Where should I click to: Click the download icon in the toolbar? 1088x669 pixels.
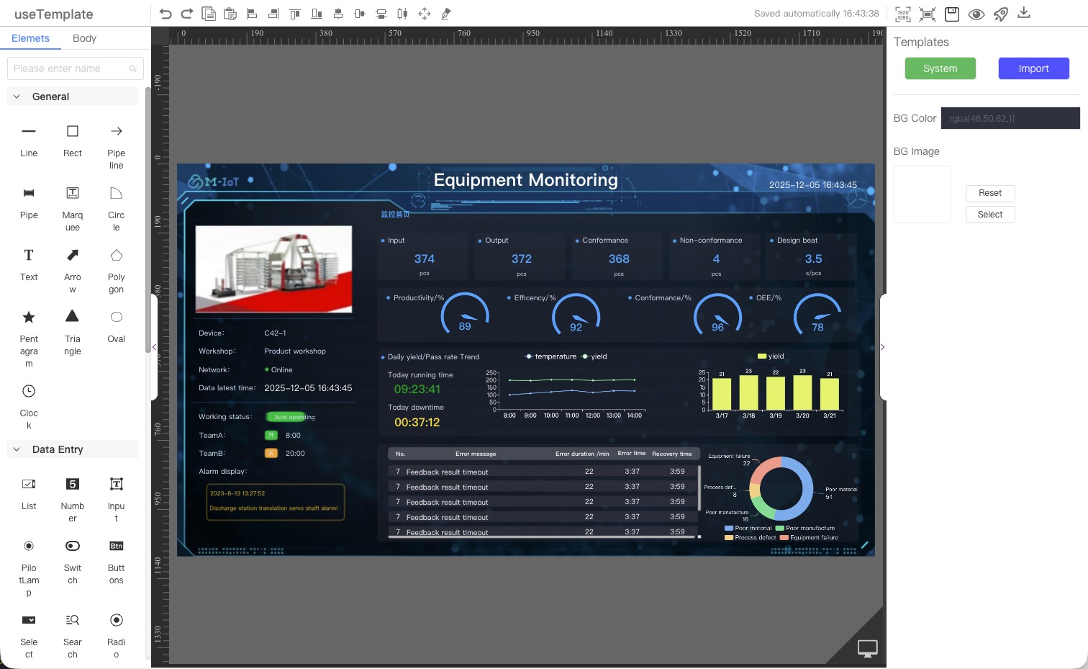(x=1024, y=13)
